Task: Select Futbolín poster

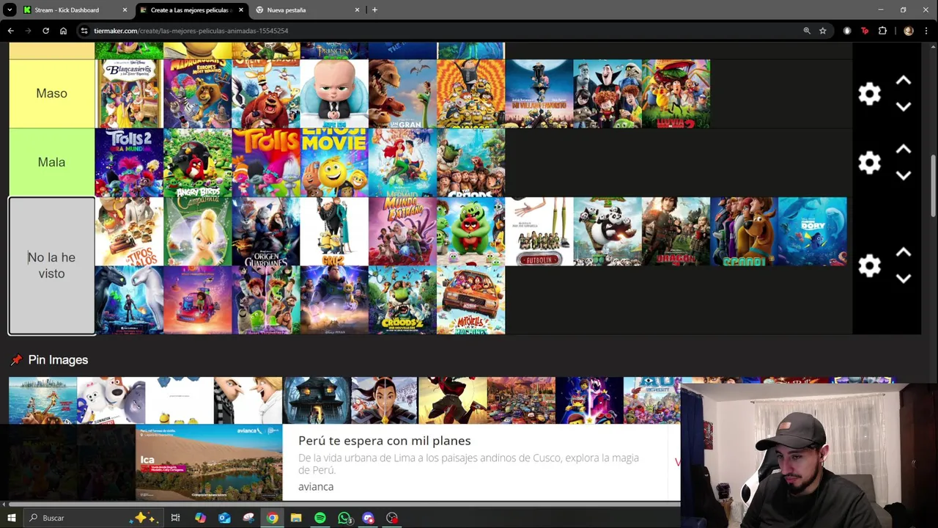Action: 539,231
